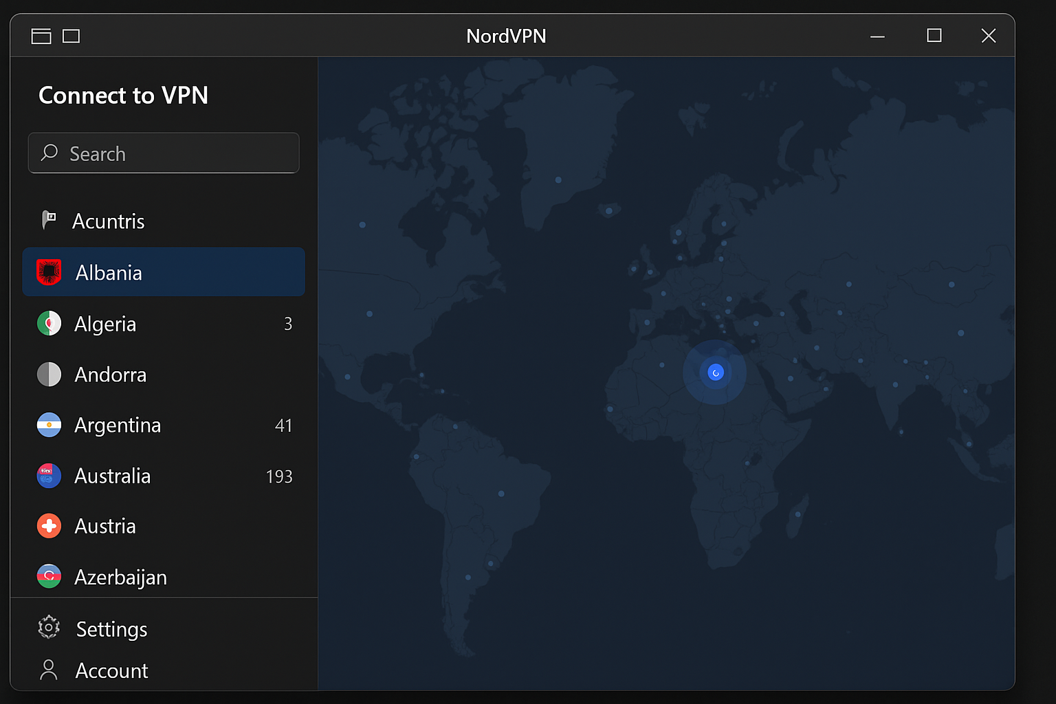Select Albania in the country list
This screenshot has width=1056, height=704.
[x=164, y=272]
